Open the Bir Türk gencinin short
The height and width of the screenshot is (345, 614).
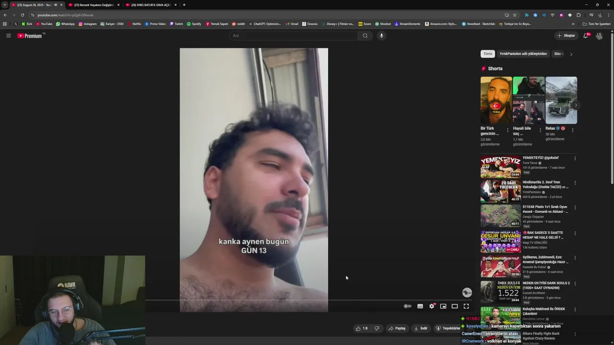(496, 100)
